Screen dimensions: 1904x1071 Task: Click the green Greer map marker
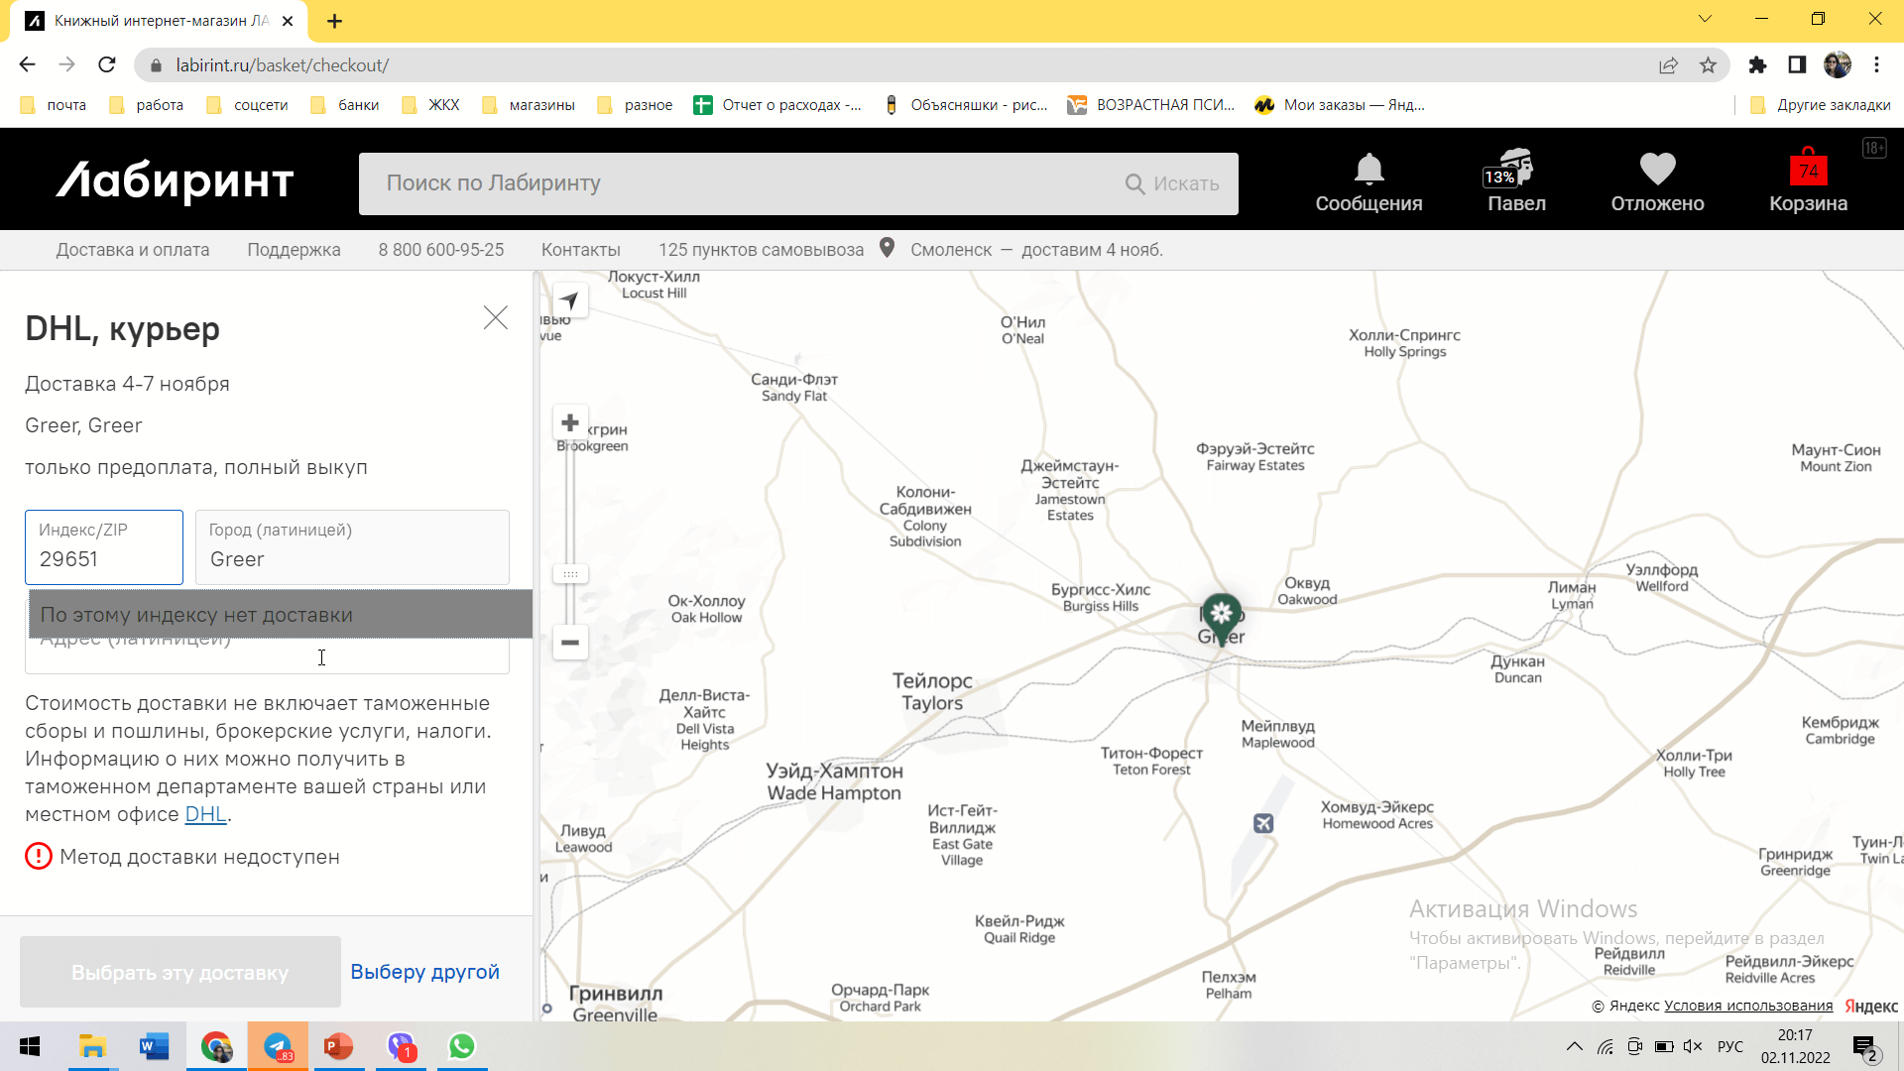(x=1222, y=617)
